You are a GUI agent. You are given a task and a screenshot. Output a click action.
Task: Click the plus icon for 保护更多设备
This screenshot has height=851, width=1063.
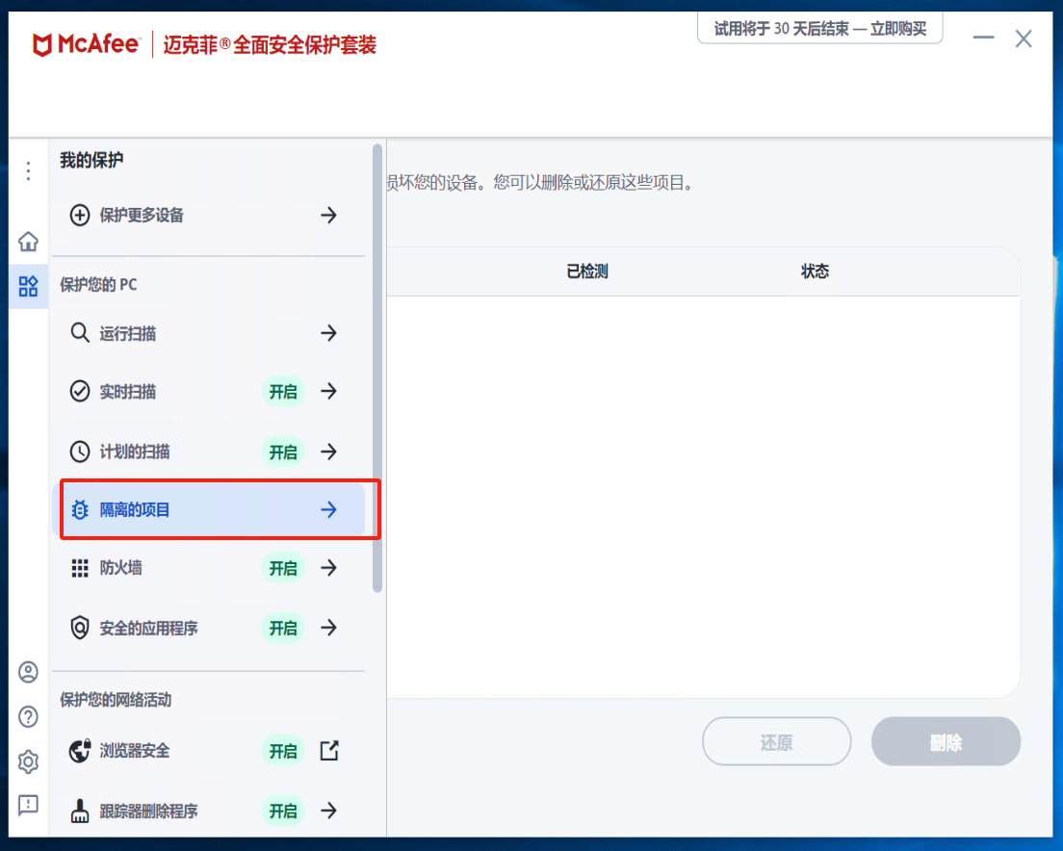click(x=80, y=215)
